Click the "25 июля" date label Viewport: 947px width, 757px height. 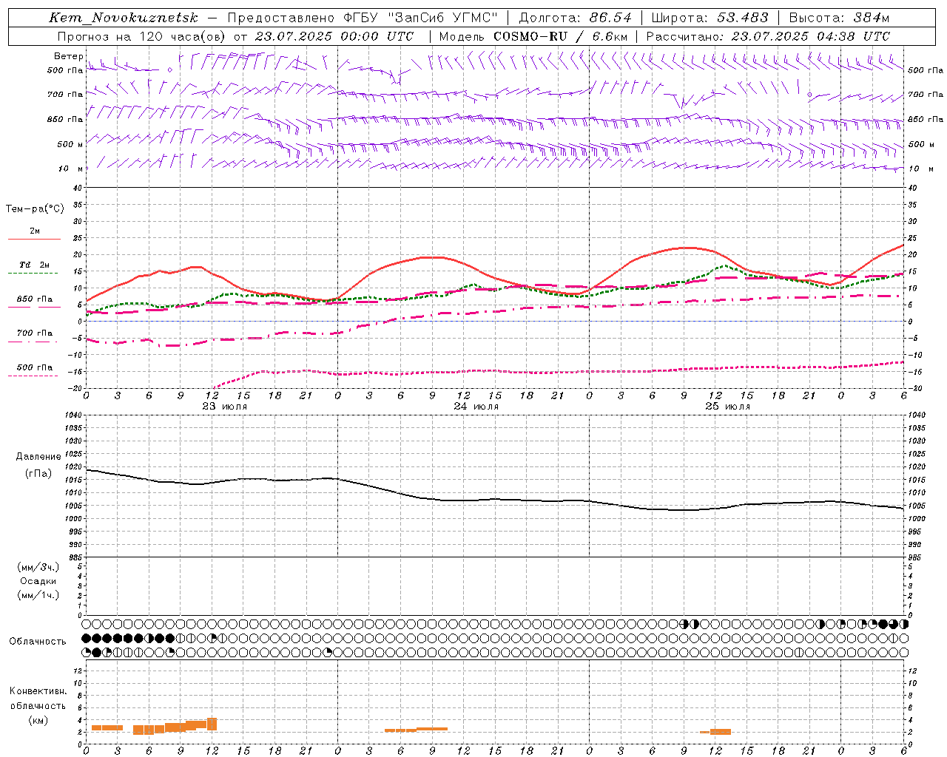pos(728,407)
